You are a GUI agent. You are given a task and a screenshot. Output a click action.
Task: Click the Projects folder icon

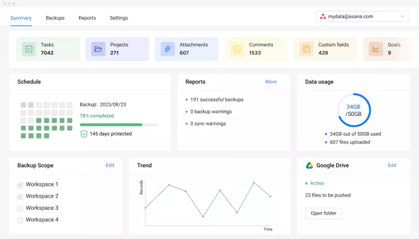[98, 49]
